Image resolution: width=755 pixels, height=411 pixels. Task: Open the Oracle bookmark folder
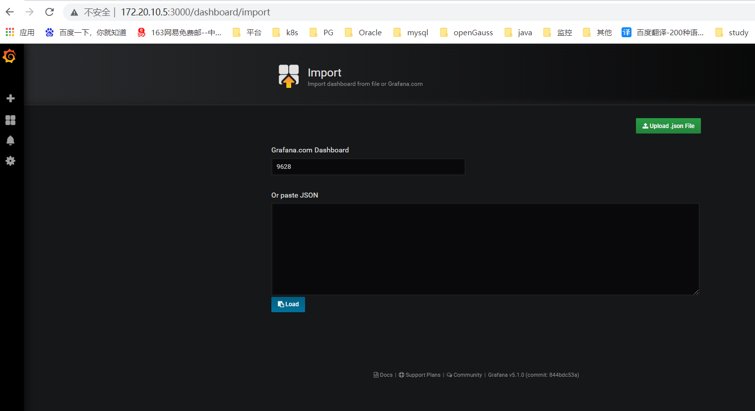pyautogui.click(x=363, y=32)
